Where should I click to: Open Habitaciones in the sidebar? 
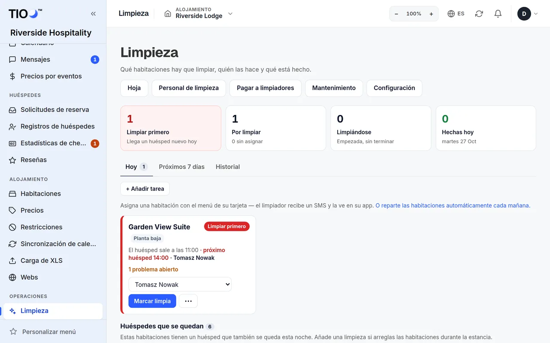click(53, 194)
